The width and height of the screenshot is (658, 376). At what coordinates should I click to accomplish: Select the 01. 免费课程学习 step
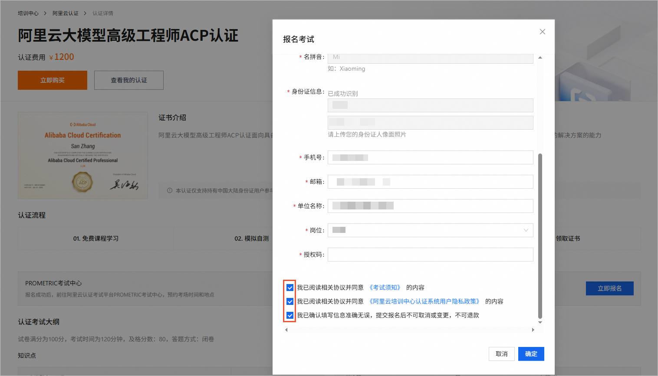pos(96,239)
